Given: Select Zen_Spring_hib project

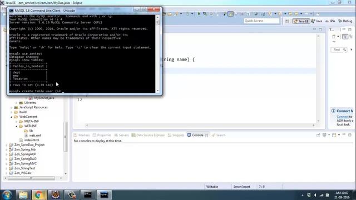Looking at the screenshot, I should pos(22,149).
